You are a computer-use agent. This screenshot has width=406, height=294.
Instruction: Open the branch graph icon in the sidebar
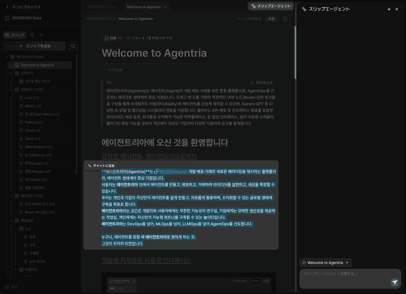[x=42, y=35]
